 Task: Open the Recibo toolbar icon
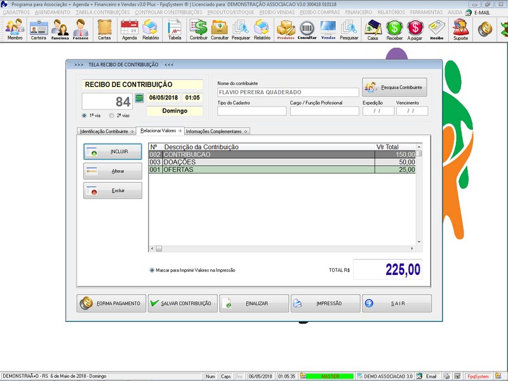pos(437,29)
